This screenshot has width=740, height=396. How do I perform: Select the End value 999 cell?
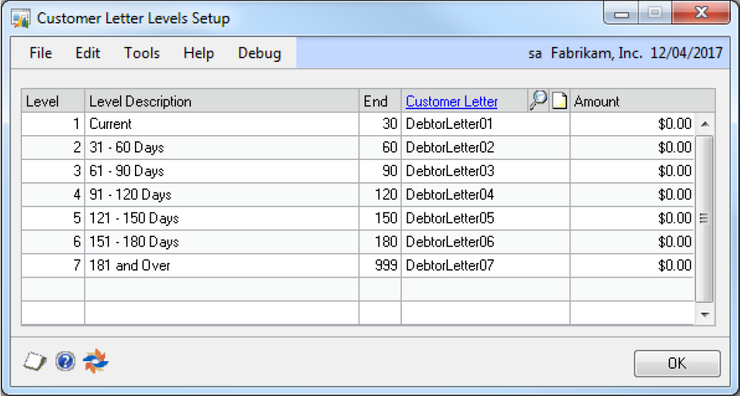(380, 266)
